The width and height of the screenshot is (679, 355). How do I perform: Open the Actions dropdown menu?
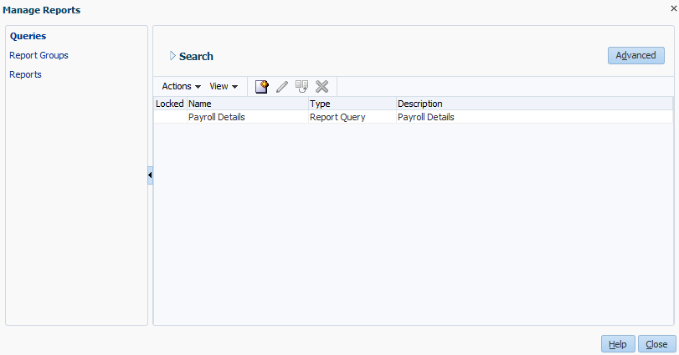pyautogui.click(x=181, y=86)
